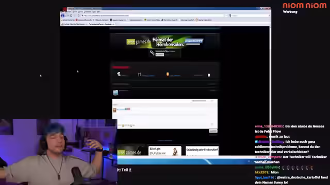This screenshot has height=185, width=330.
Task: Click the fork and knife icon
Action: [x=139, y=74]
